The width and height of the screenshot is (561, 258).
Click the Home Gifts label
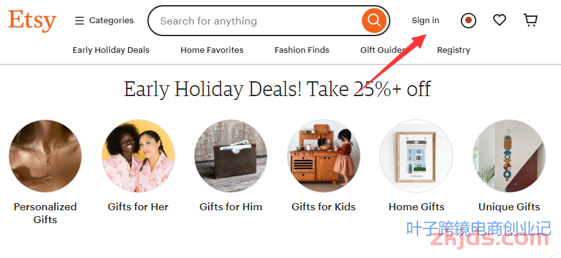click(x=416, y=207)
